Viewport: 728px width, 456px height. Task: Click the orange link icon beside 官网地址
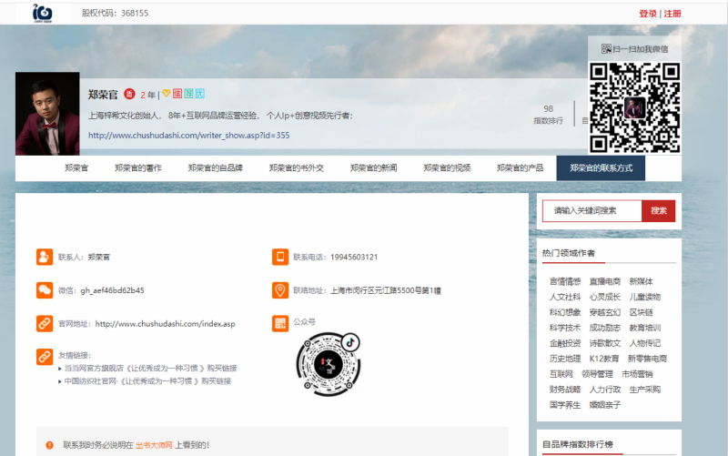[45, 323]
